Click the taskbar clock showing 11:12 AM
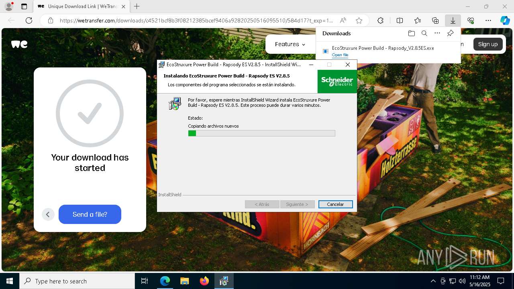The width and height of the screenshot is (514, 289). tap(480, 281)
